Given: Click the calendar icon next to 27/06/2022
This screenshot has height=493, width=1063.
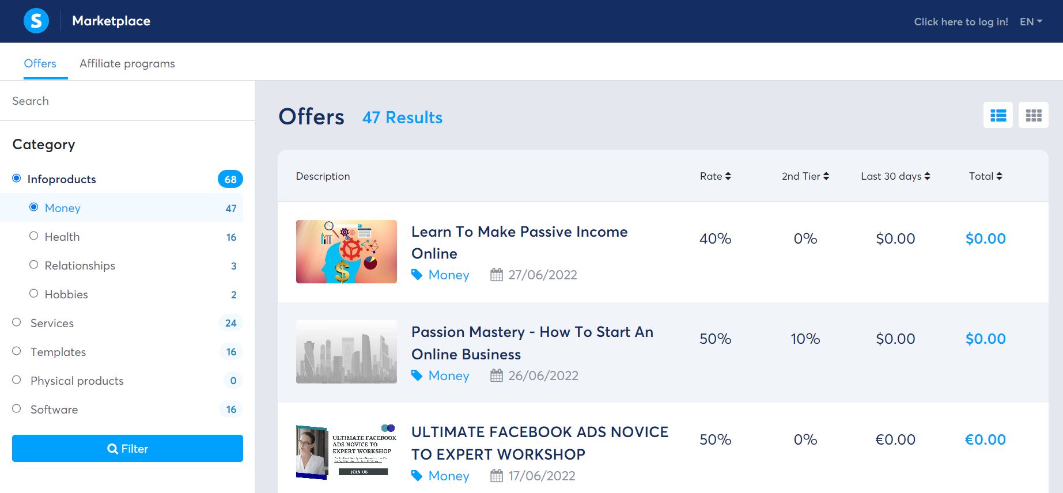Looking at the screenshot, I should 497,275.
